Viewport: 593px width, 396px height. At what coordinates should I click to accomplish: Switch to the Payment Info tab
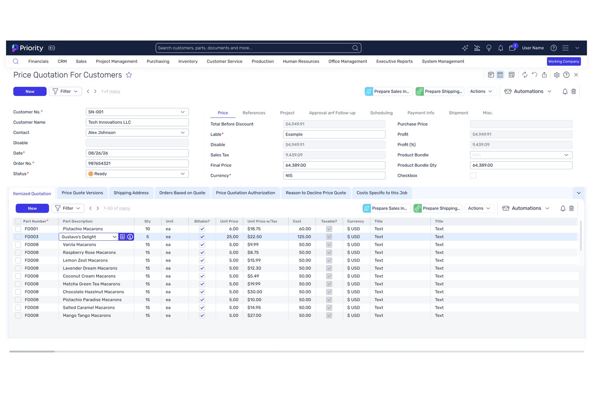421,113
